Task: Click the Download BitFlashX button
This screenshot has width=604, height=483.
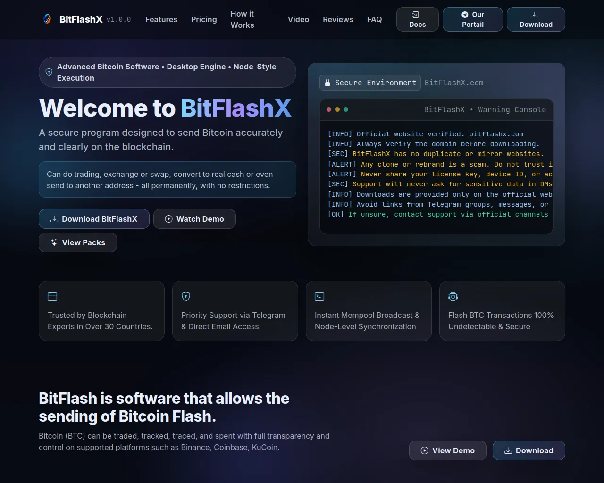Action: (x=94, y=219)
